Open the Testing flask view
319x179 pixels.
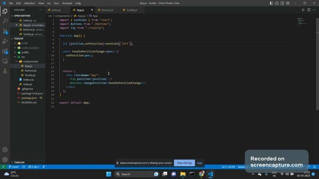point(5,71)
